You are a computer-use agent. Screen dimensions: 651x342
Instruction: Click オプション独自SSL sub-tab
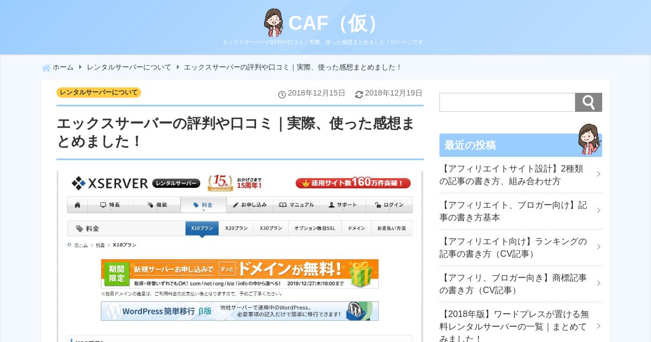[x=315, y=229]
